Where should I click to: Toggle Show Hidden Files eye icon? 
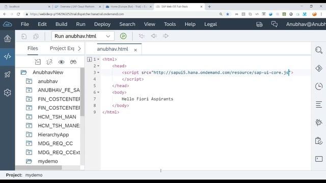(61, 62)
